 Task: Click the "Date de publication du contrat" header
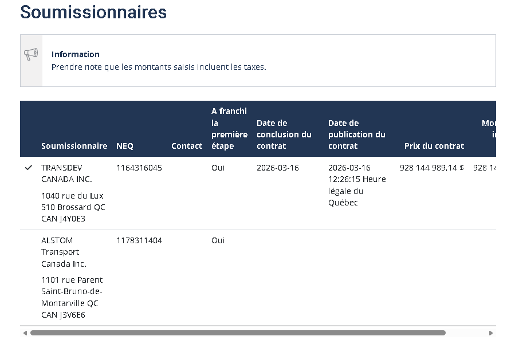(x=356, y=134)
